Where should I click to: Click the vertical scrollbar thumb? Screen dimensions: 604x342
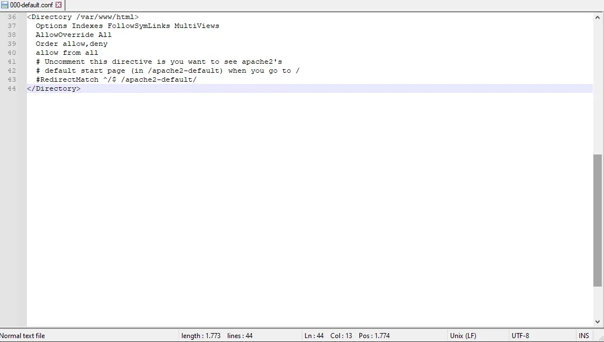click(597, 221)
